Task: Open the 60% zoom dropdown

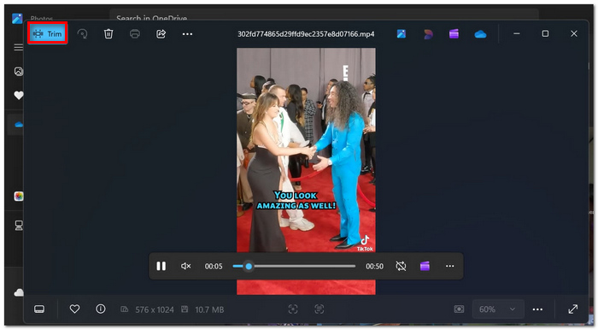Action: coord(498,309)
